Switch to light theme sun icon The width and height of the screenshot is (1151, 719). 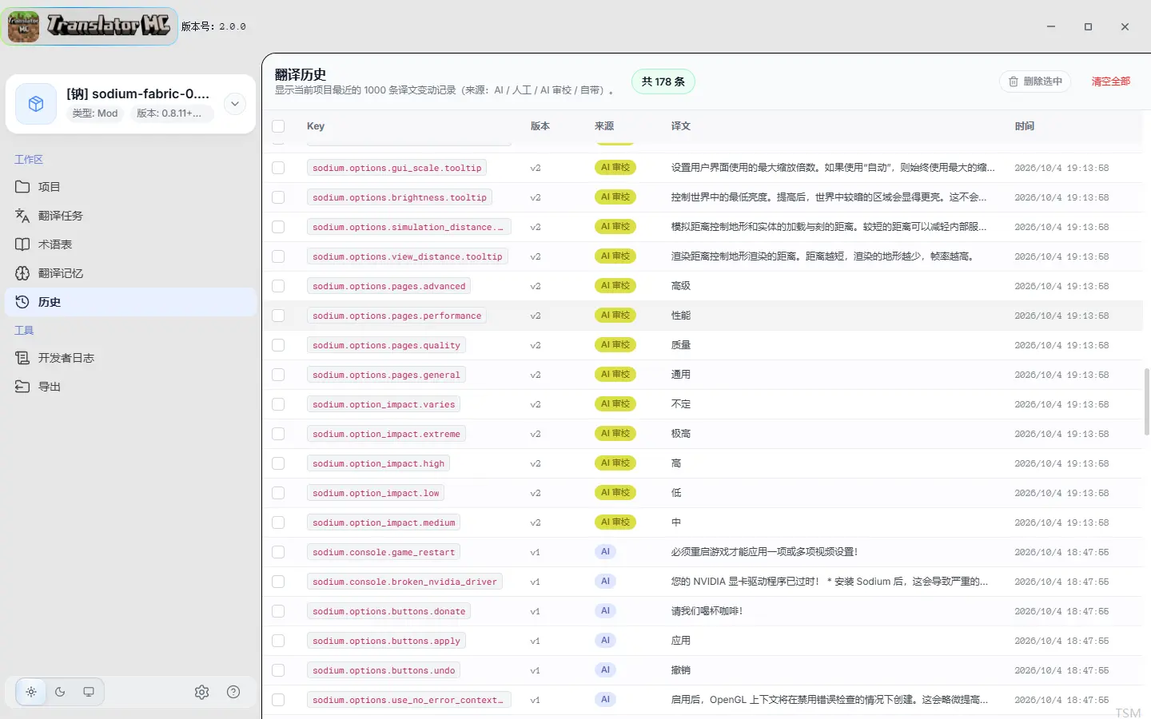click(x=31, y=692)
